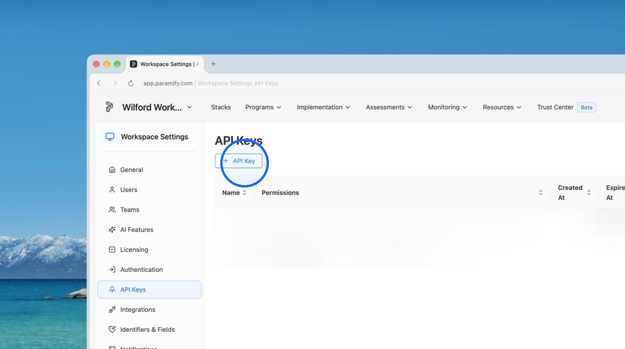Screen dimensions: 625x349
Task: Select Integrations in settings sidebar
Action: 149,310
